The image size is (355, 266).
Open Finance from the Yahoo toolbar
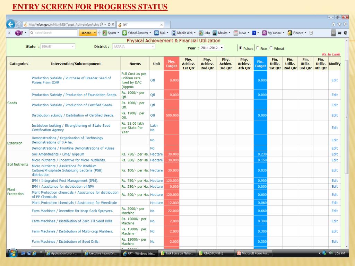pos(297,33)
